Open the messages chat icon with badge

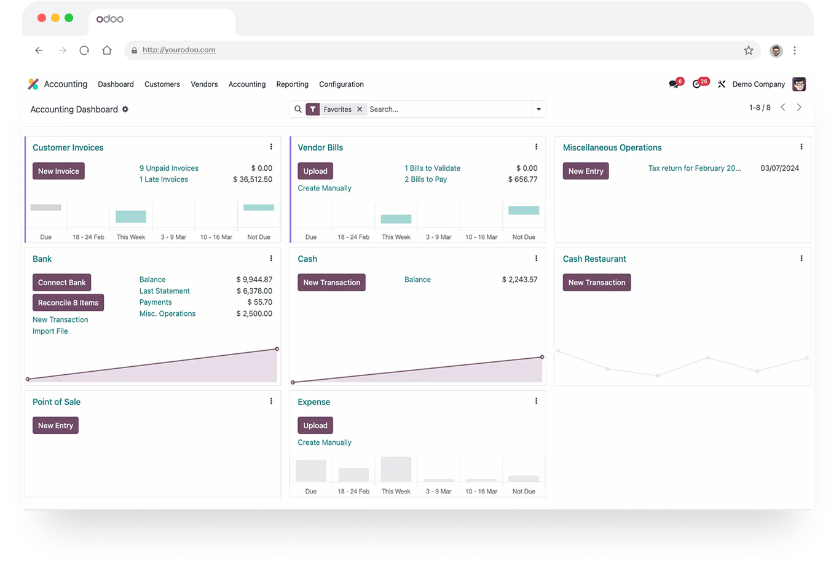674,84
